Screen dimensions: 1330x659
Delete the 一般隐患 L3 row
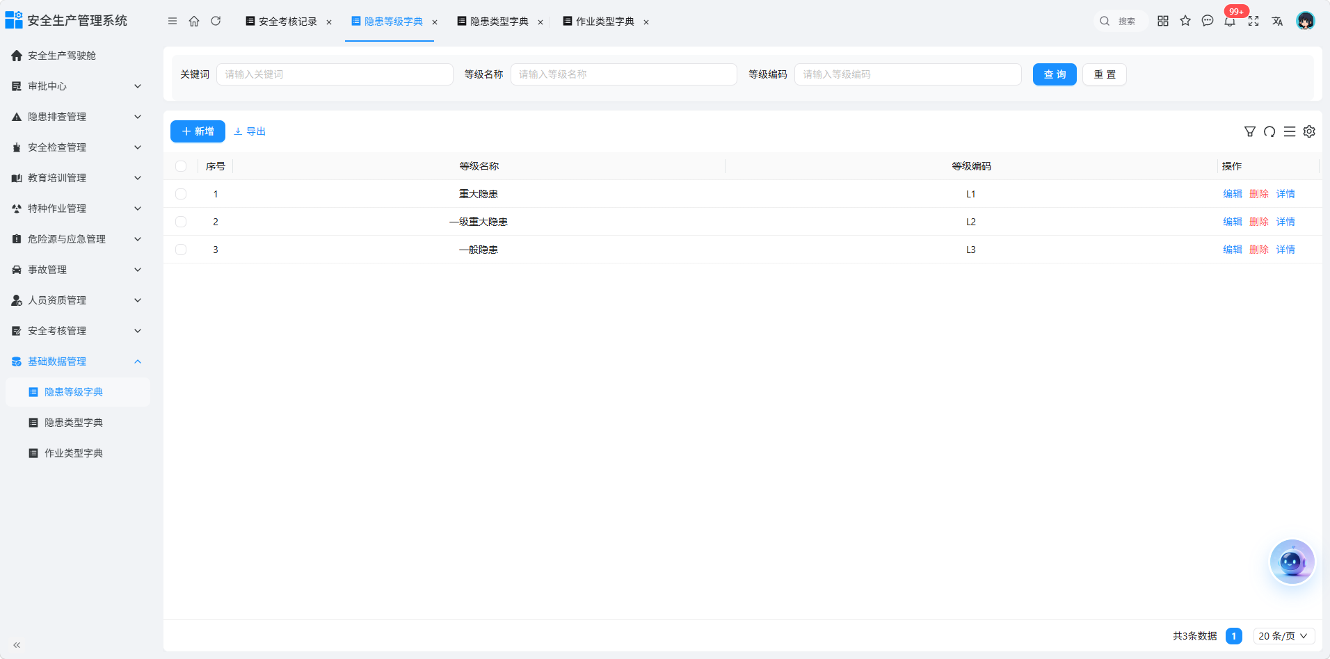tap(1259, 250)
